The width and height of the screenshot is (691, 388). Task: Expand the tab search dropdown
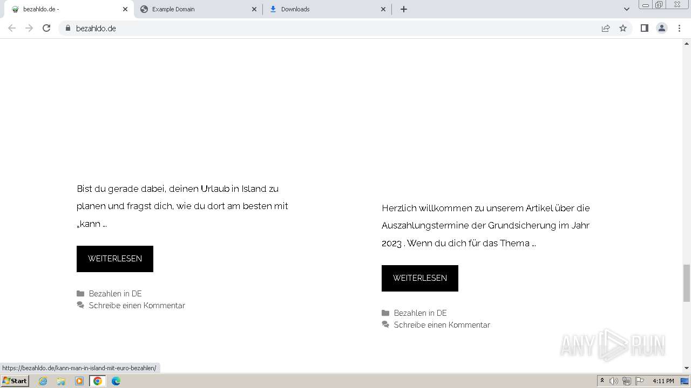(627, 9)
